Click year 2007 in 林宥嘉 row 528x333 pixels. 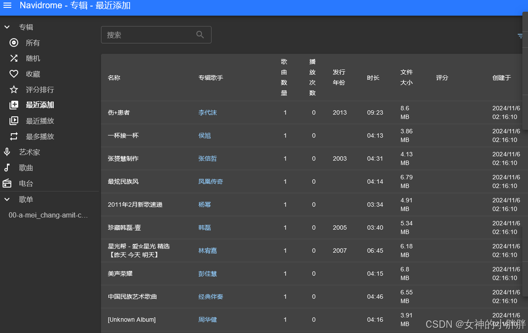click(340, 251)
